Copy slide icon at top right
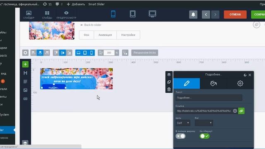Screen dimensions: 265x149 pyautogui.click(x=256, y=25)
